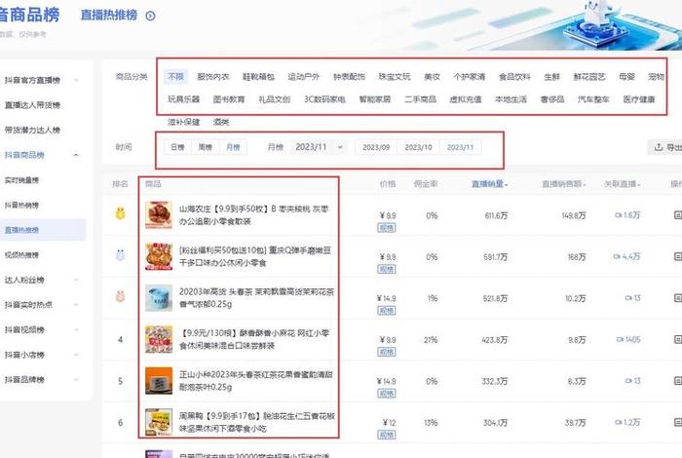
Task: Filter by the 鞋靴箱包 category
Action: 258,77
